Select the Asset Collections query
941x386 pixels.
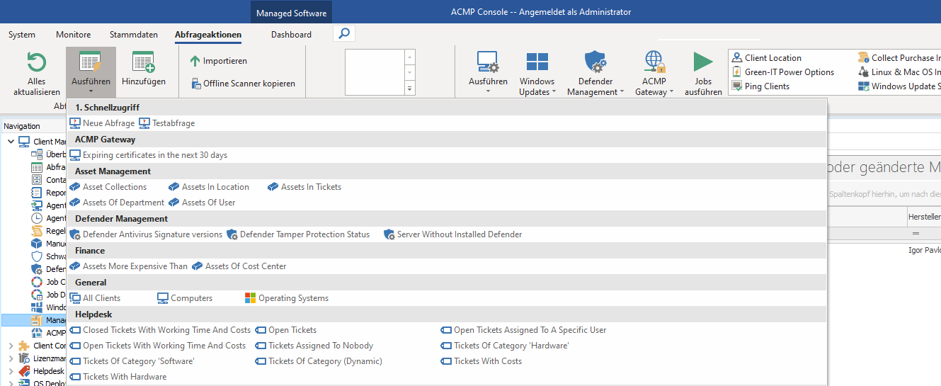(108, 187)
